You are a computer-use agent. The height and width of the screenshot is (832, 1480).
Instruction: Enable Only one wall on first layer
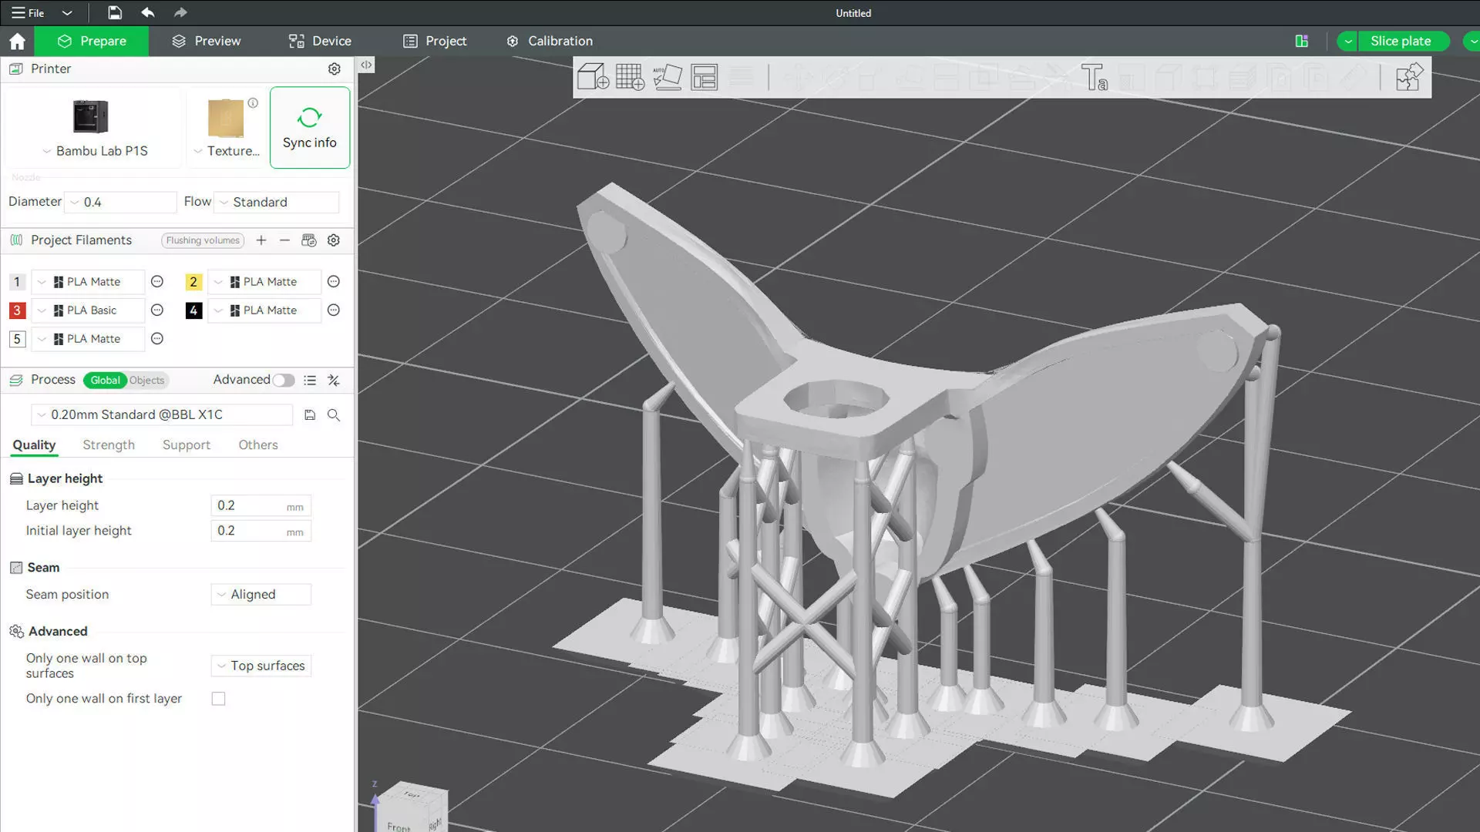coord(219,699)
